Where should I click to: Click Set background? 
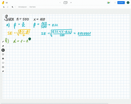coord(22,7)
